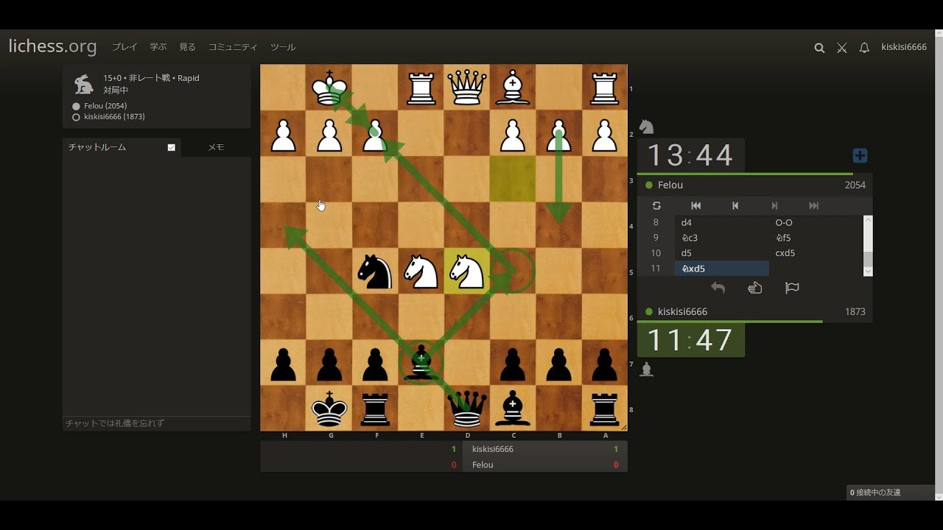Viewport: 943px width, 530px height.
Task: Click the black rook on f8
Action: point(375,409)
